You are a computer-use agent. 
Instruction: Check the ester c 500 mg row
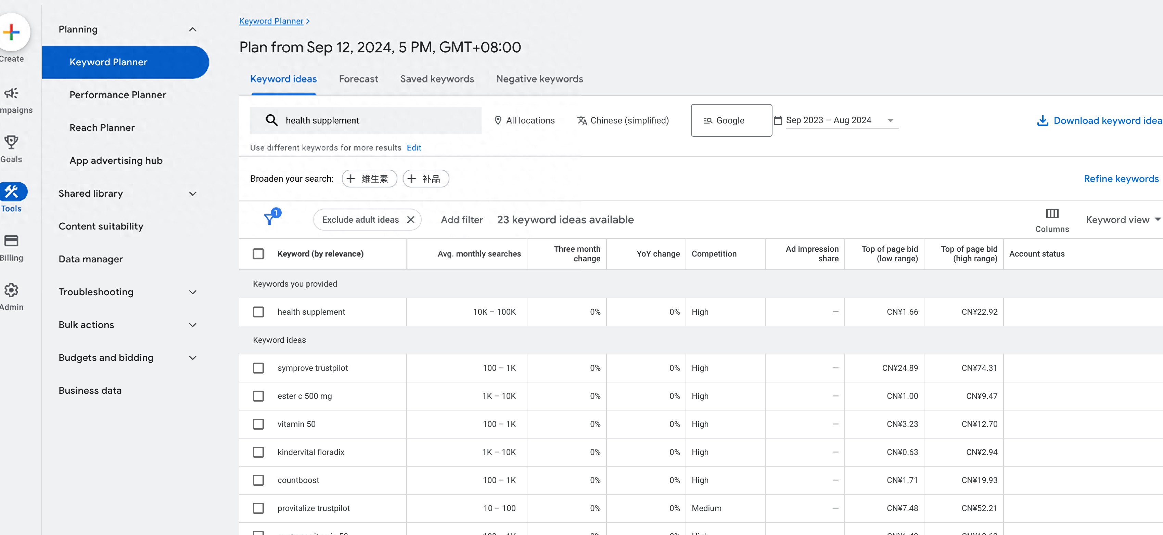click(x=258, y=396)
